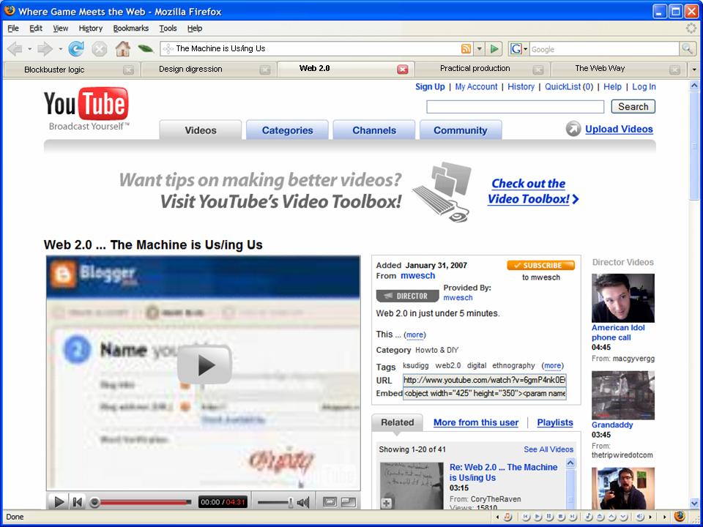This screenshot has width=703, height=527.
Task: Click the orange Subscribe button
Action: (x=540, y=265)
